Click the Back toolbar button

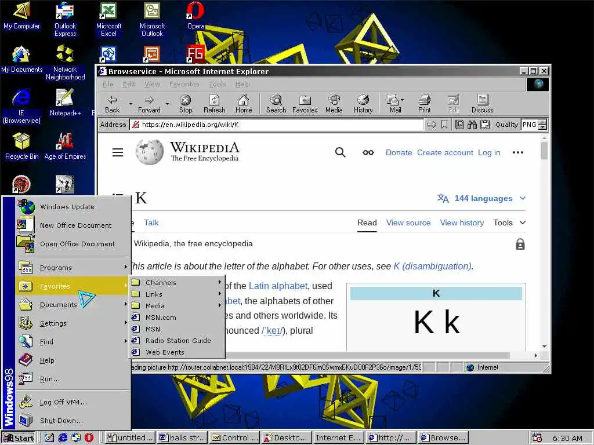(112, 104)
